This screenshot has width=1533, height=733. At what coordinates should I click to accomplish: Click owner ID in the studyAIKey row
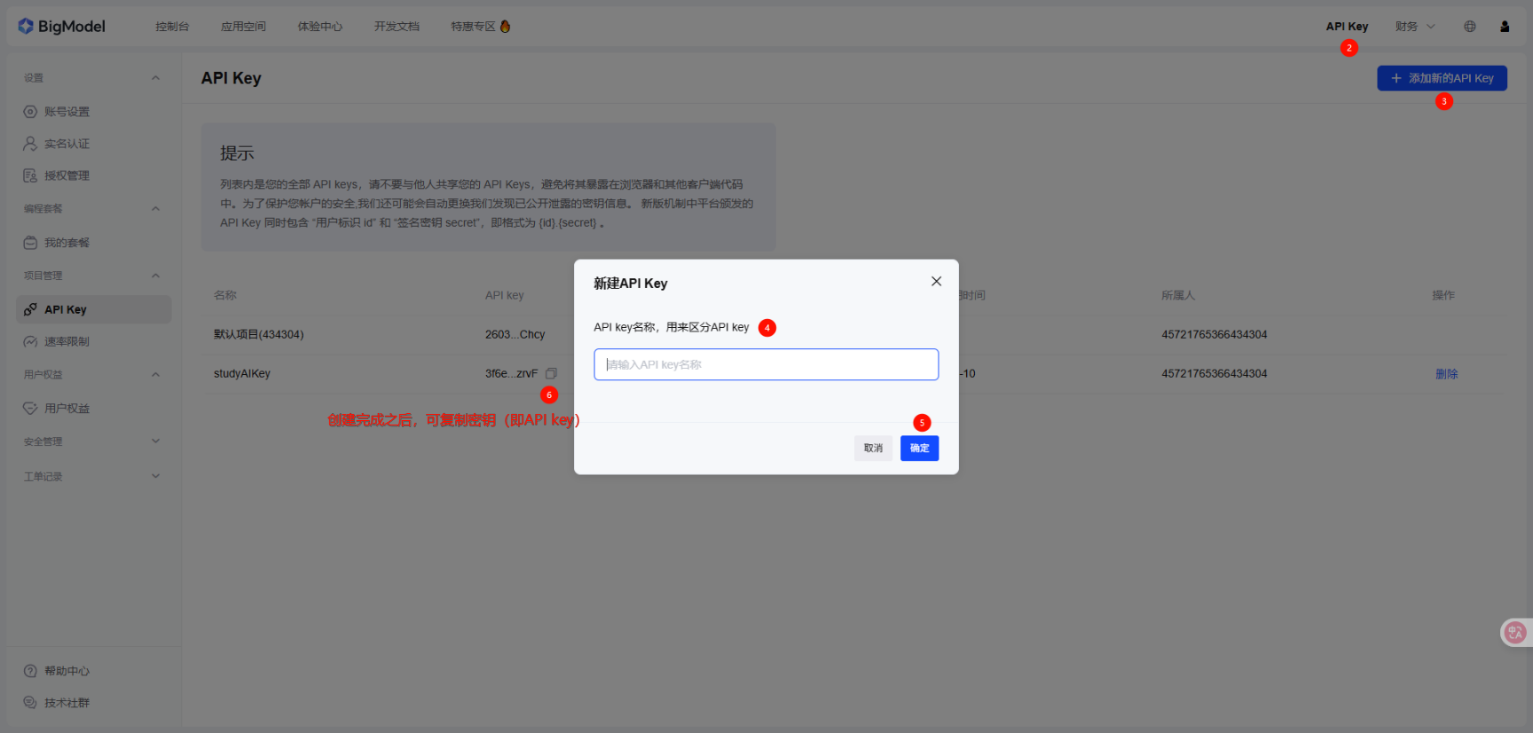[1215, 373]
